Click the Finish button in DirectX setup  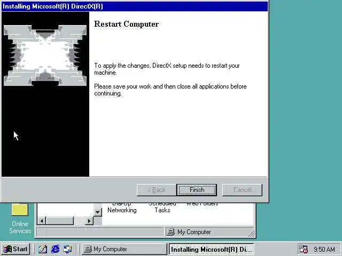pyautogui.click(x=197, y=190)
